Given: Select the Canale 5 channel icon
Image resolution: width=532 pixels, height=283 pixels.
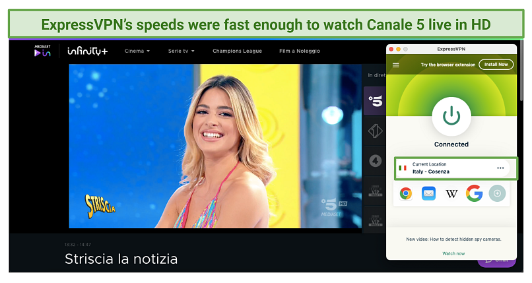Looking at the screenshot, I should 375,101.
